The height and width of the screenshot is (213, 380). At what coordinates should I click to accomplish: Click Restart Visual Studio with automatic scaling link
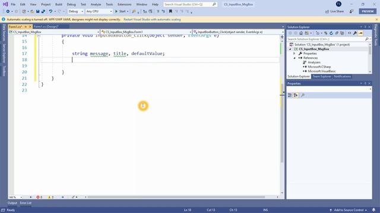click(x=152, y=20)
